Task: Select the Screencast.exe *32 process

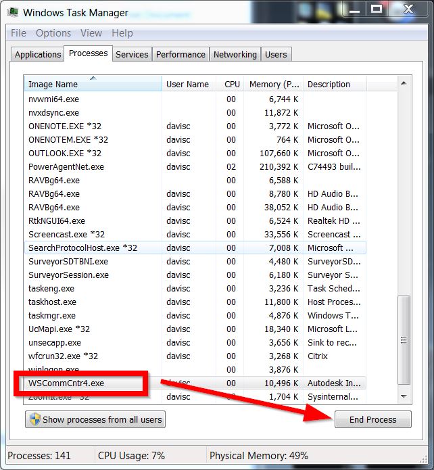Action: coord(195,235)
